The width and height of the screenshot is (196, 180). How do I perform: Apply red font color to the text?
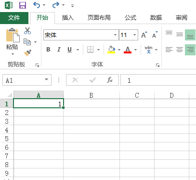point(128,50)
